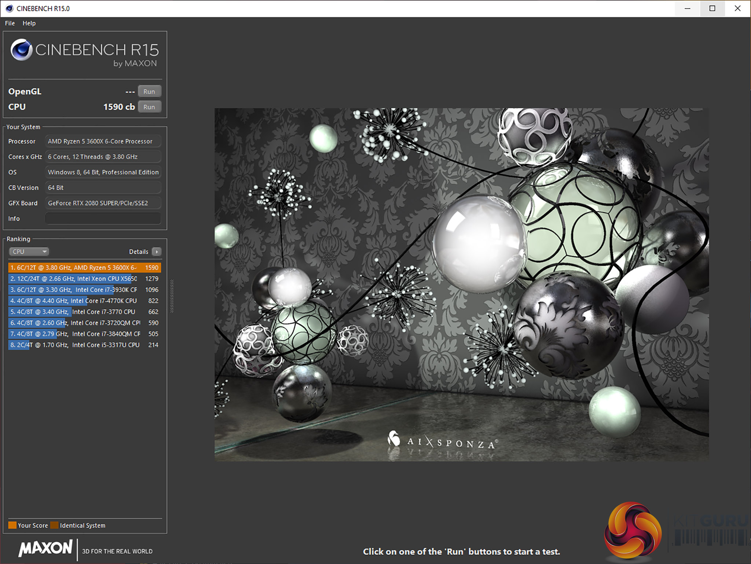Viewport: 751px width, 564px height.
Task: Click the MAXON logo at bottom left
Action: point(46,549)
